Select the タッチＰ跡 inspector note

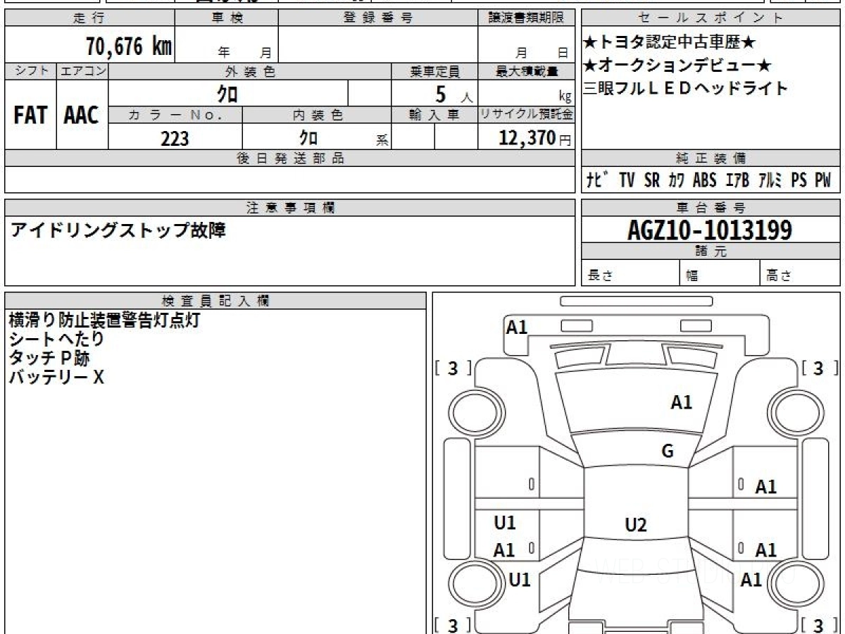point(49,358)
